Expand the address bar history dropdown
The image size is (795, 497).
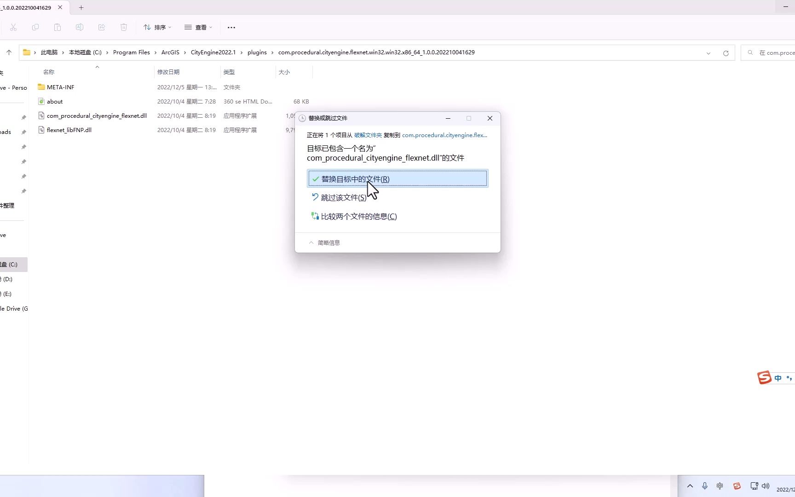(x=709, y=53)
